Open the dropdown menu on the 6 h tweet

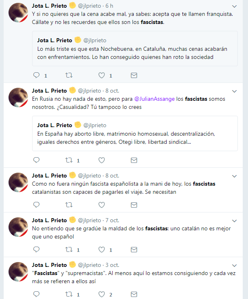click(x=234, y=6)
